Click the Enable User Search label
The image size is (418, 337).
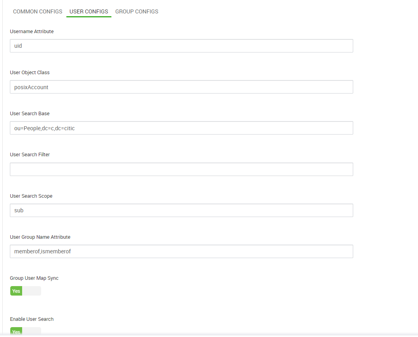32,319
